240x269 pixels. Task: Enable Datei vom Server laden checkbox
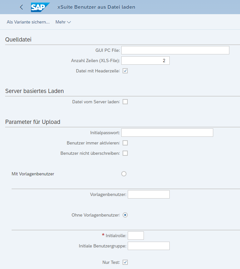point(125,102)
